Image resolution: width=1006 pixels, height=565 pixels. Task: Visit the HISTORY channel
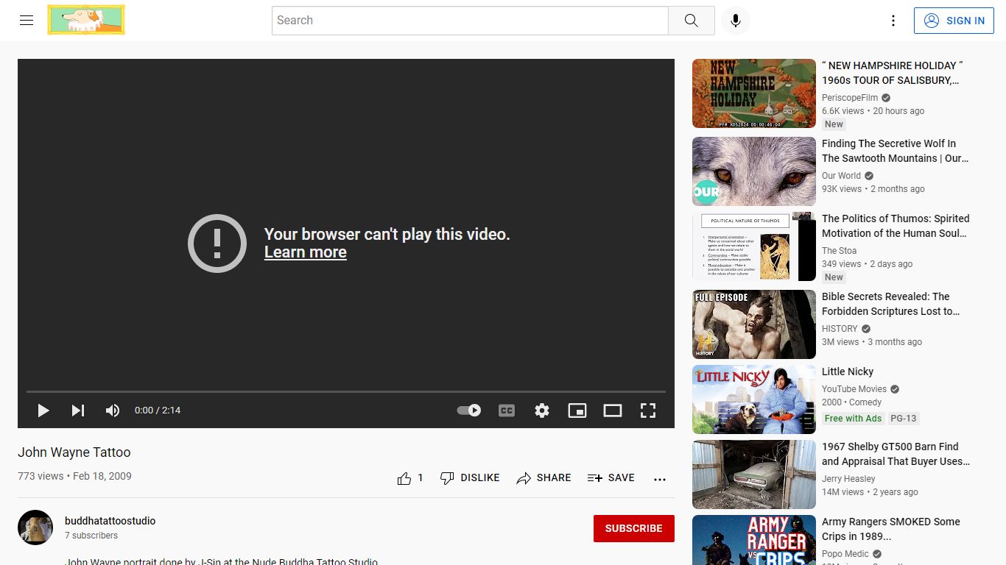840,329
